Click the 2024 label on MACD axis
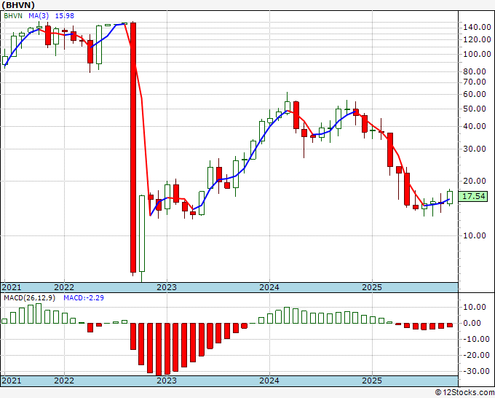 269,381
